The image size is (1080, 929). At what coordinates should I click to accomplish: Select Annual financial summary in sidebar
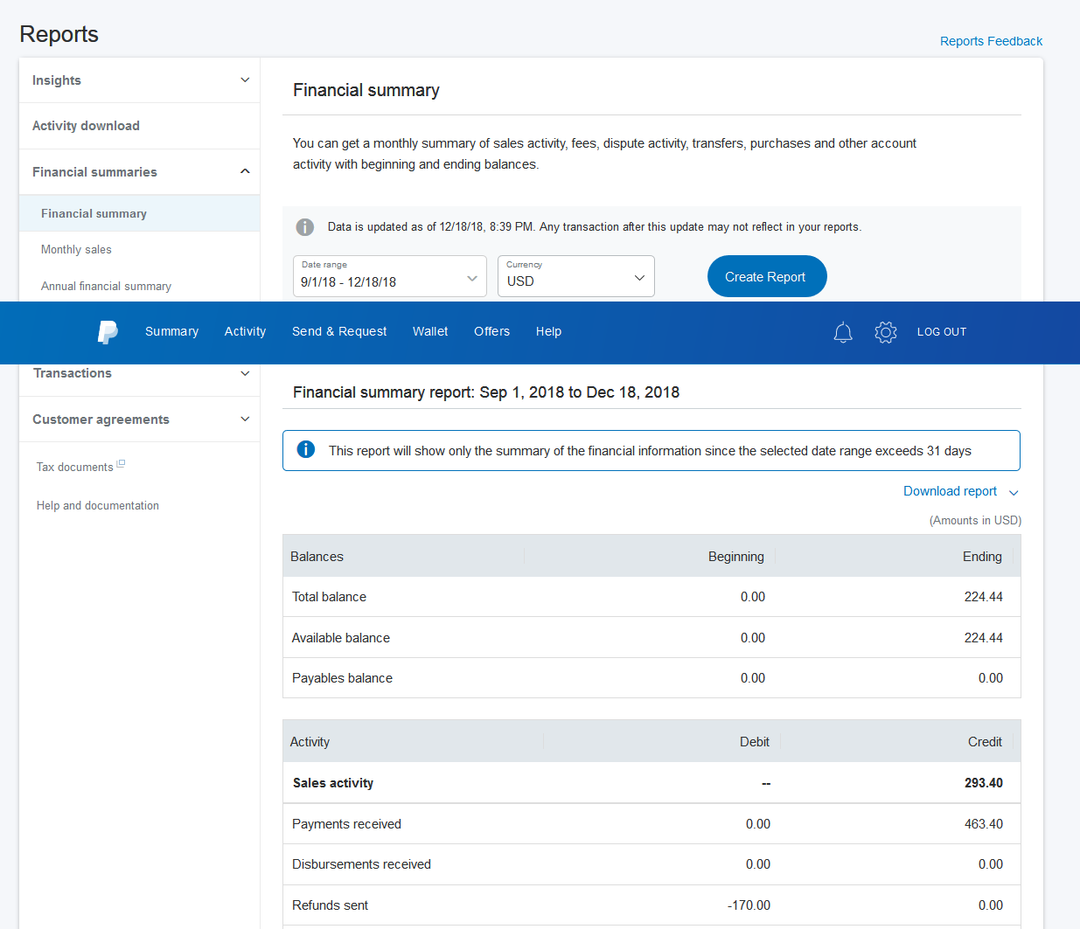tap(106, 287)
